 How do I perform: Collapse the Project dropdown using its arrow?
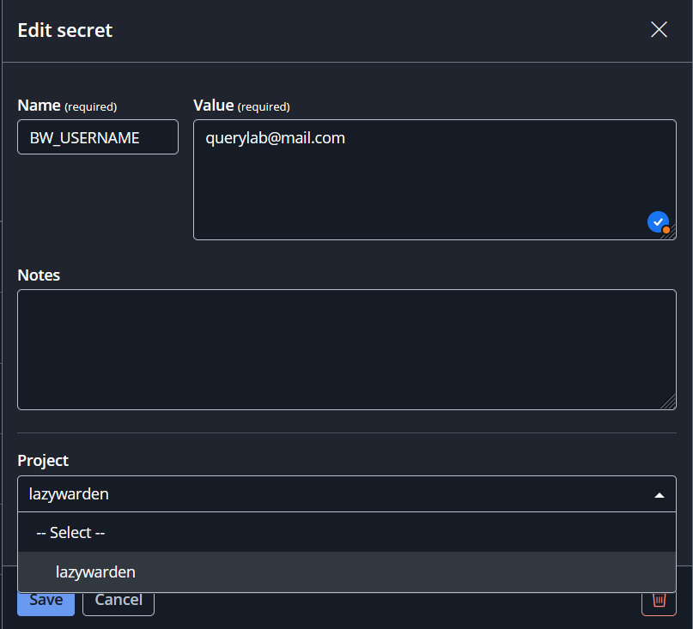[659, 495]
